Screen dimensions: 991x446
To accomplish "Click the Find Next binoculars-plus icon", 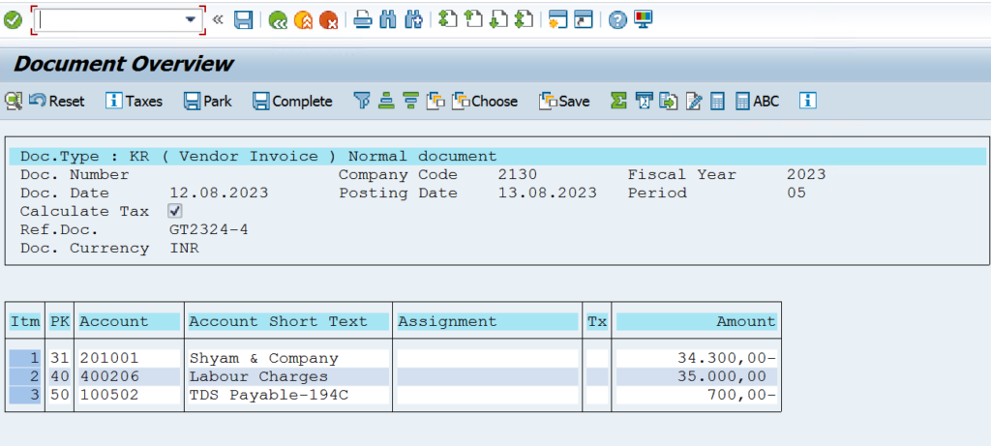I will [413, 20].
